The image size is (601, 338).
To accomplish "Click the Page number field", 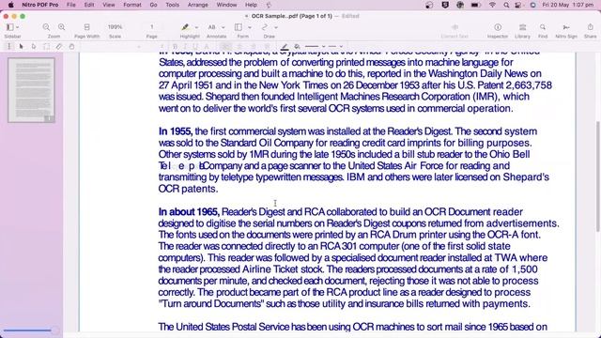I will point(152,27).
